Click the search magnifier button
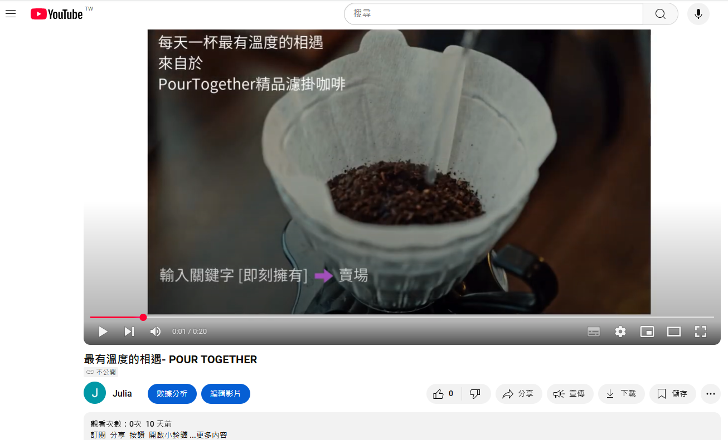Screen dimensions: 728x440 pos(661,14)
